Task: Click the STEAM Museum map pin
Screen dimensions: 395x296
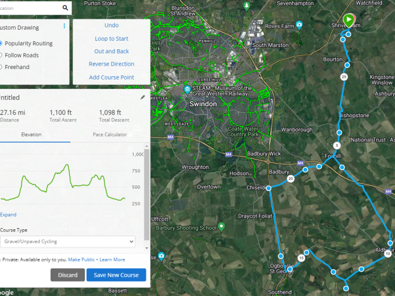Action: 187,89
